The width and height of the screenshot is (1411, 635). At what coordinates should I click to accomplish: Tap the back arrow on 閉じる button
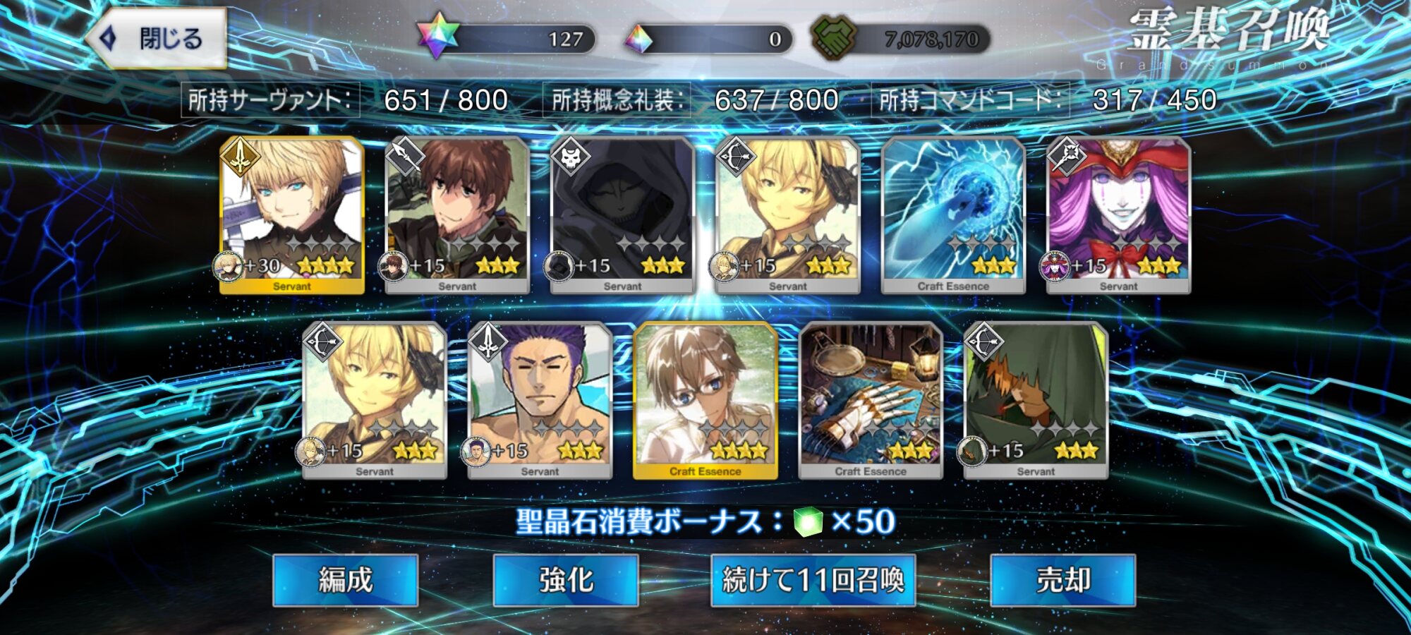108,38
